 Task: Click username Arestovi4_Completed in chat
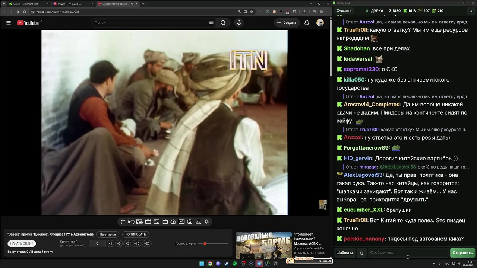372,105
